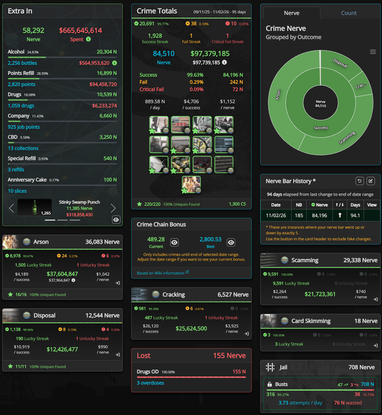Open the 925 job points link
The width and height of the screenshot is (382, 415).
(23, 127)
